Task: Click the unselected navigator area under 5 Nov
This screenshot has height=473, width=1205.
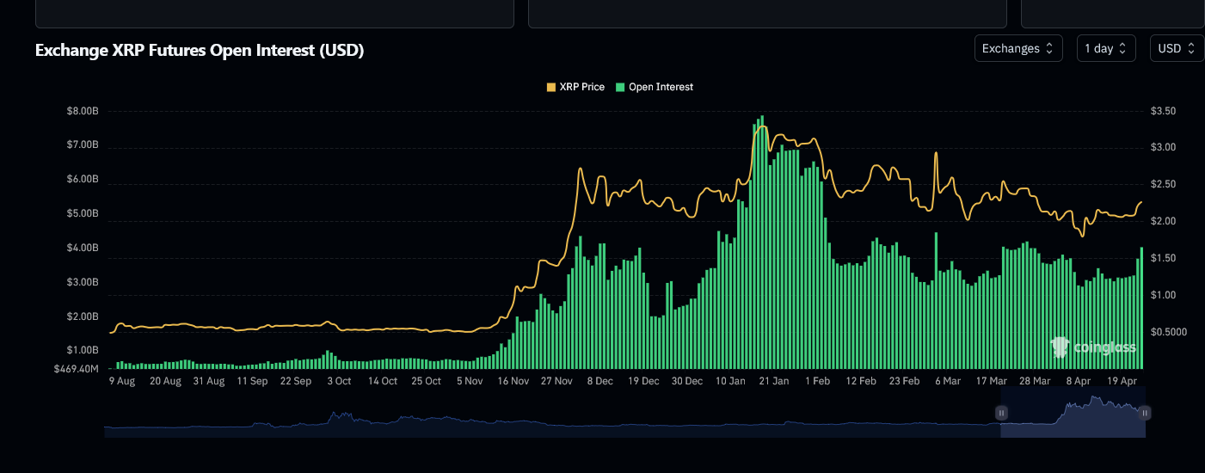Action: click(471, 421)
